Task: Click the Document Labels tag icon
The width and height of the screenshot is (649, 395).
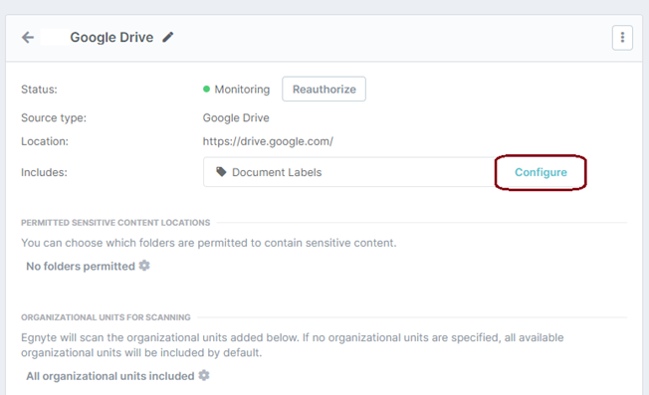Action: click(x=221, y=172)
